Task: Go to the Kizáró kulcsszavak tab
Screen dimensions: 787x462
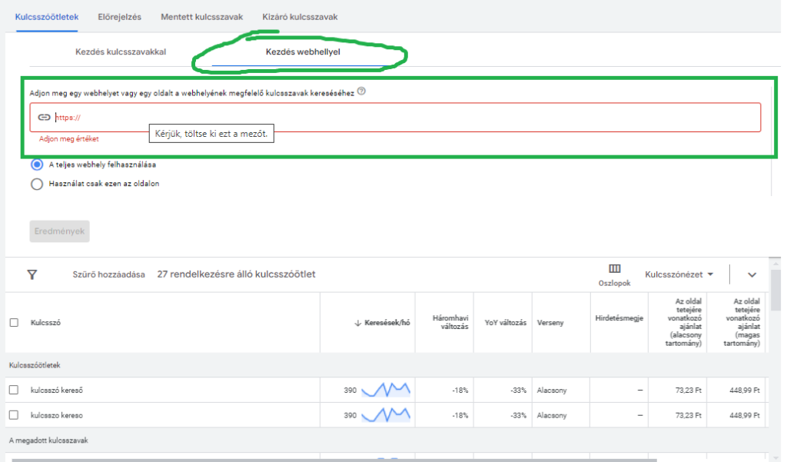Action: [299, 16]
